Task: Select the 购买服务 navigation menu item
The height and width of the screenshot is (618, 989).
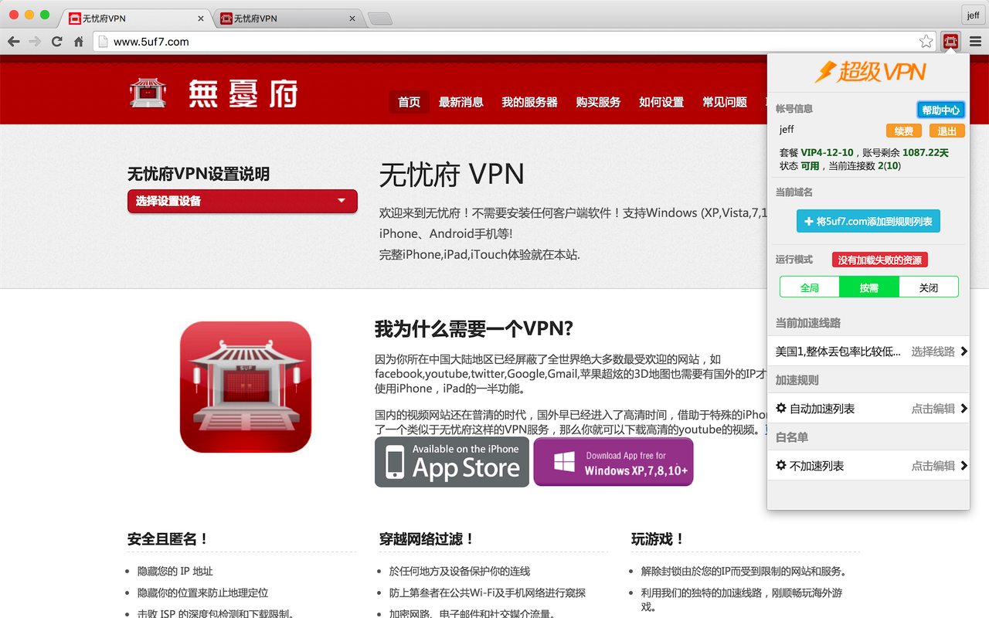Action: coord(598,101)
